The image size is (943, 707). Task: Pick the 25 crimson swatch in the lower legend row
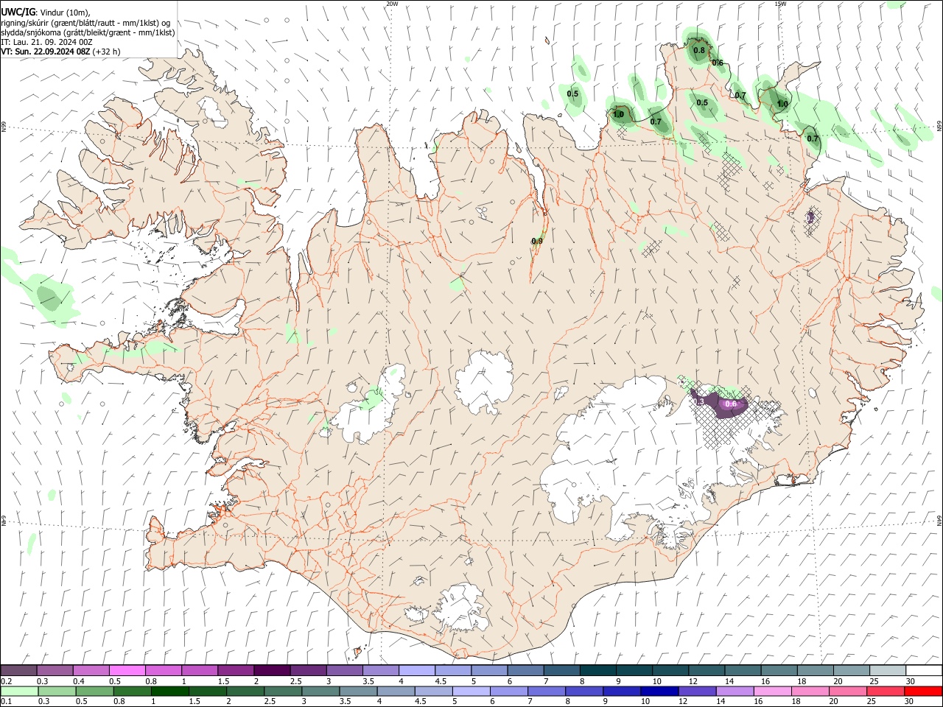[x=885, y=691]
